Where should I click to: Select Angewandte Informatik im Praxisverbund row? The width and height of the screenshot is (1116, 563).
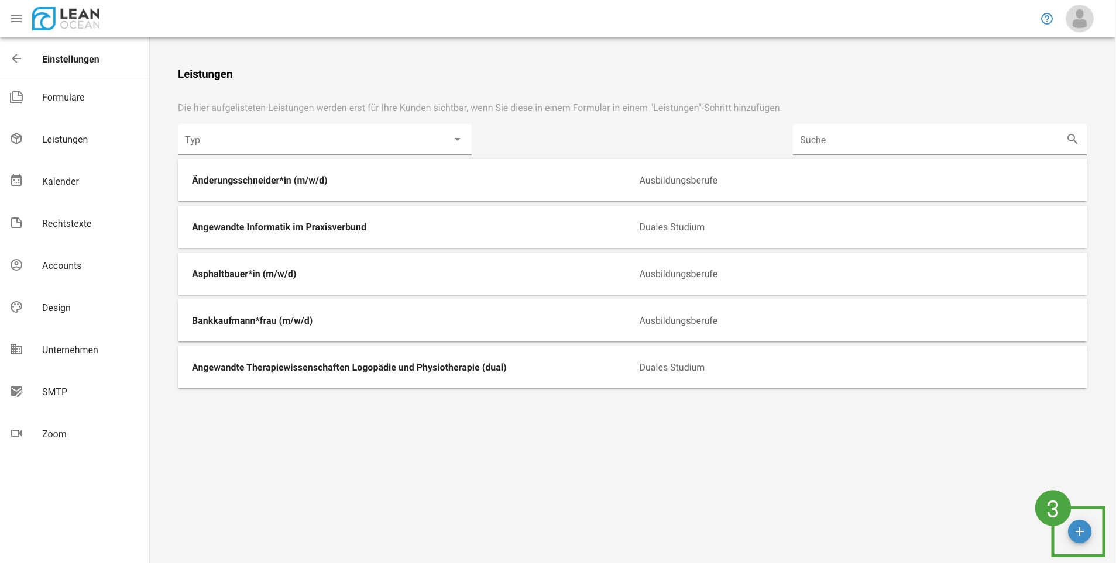click(x=279, y=227)
